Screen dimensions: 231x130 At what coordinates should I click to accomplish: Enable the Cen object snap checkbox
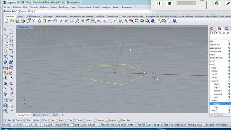point(42,120)
